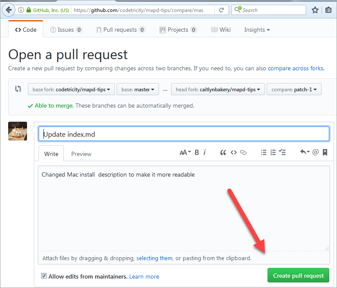Open head fork caitlynbakery/mapd-tips dropdown
The width and height of the screenshot is (337, 288).
click(x=218, y=89)
